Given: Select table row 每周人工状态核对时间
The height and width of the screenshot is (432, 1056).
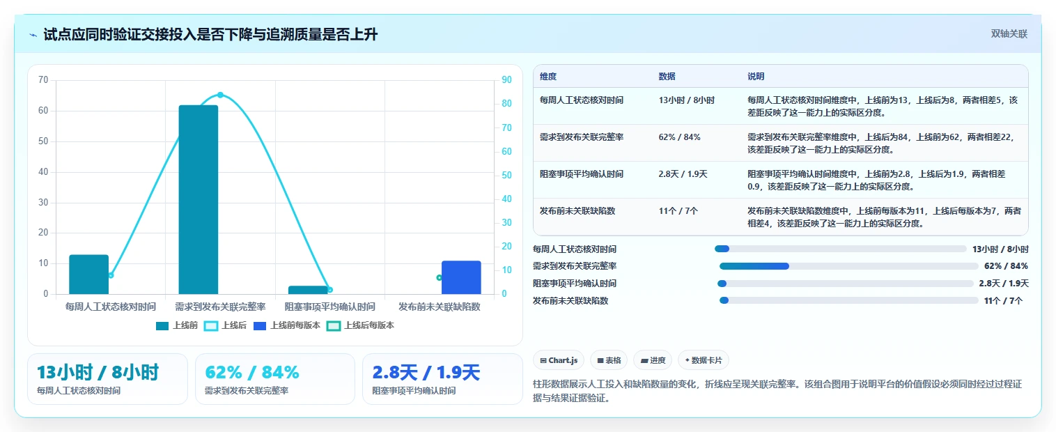Looking at the screenshot, I should [780, 106].
